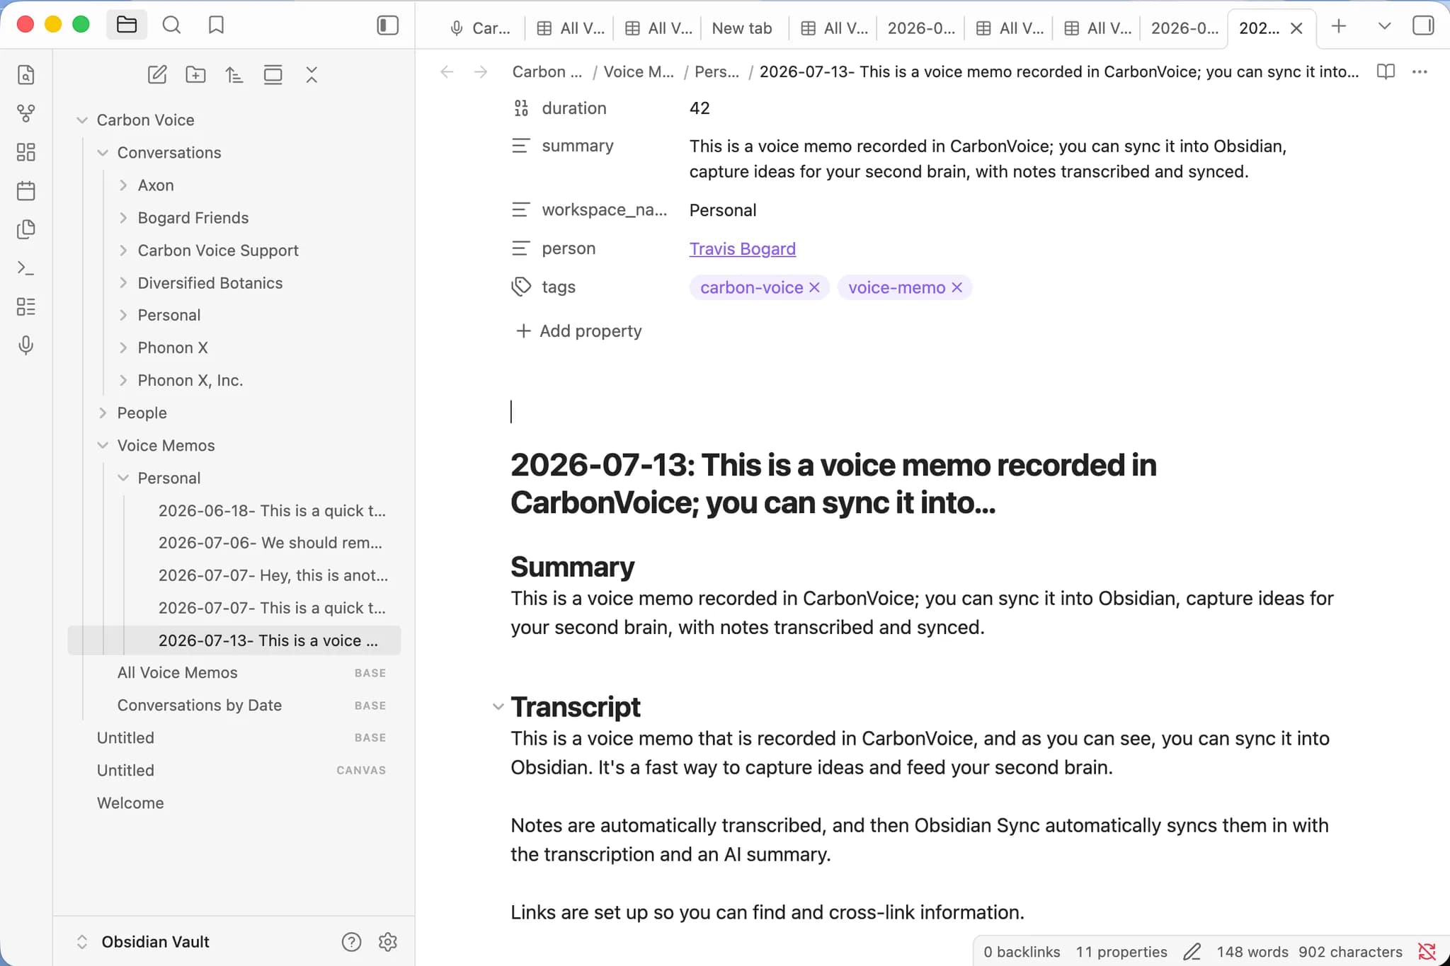Collapse the Carbon Voice folder
Viewport: 1450px width, 966px height.
(82, 120)
